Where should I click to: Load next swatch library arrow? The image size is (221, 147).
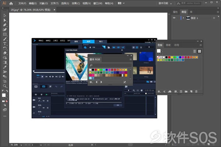101,82
